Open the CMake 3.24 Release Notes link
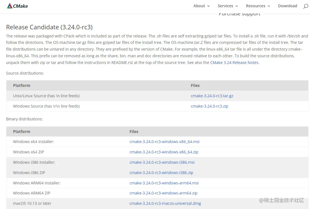The image size is (310, 209). tap(234, 63)
